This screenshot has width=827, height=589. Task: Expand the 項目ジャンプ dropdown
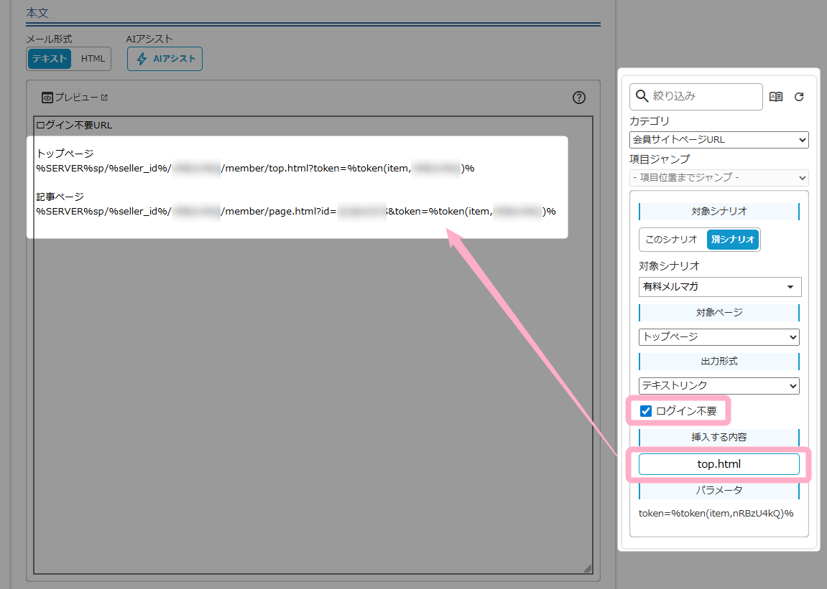pos(719,177)
